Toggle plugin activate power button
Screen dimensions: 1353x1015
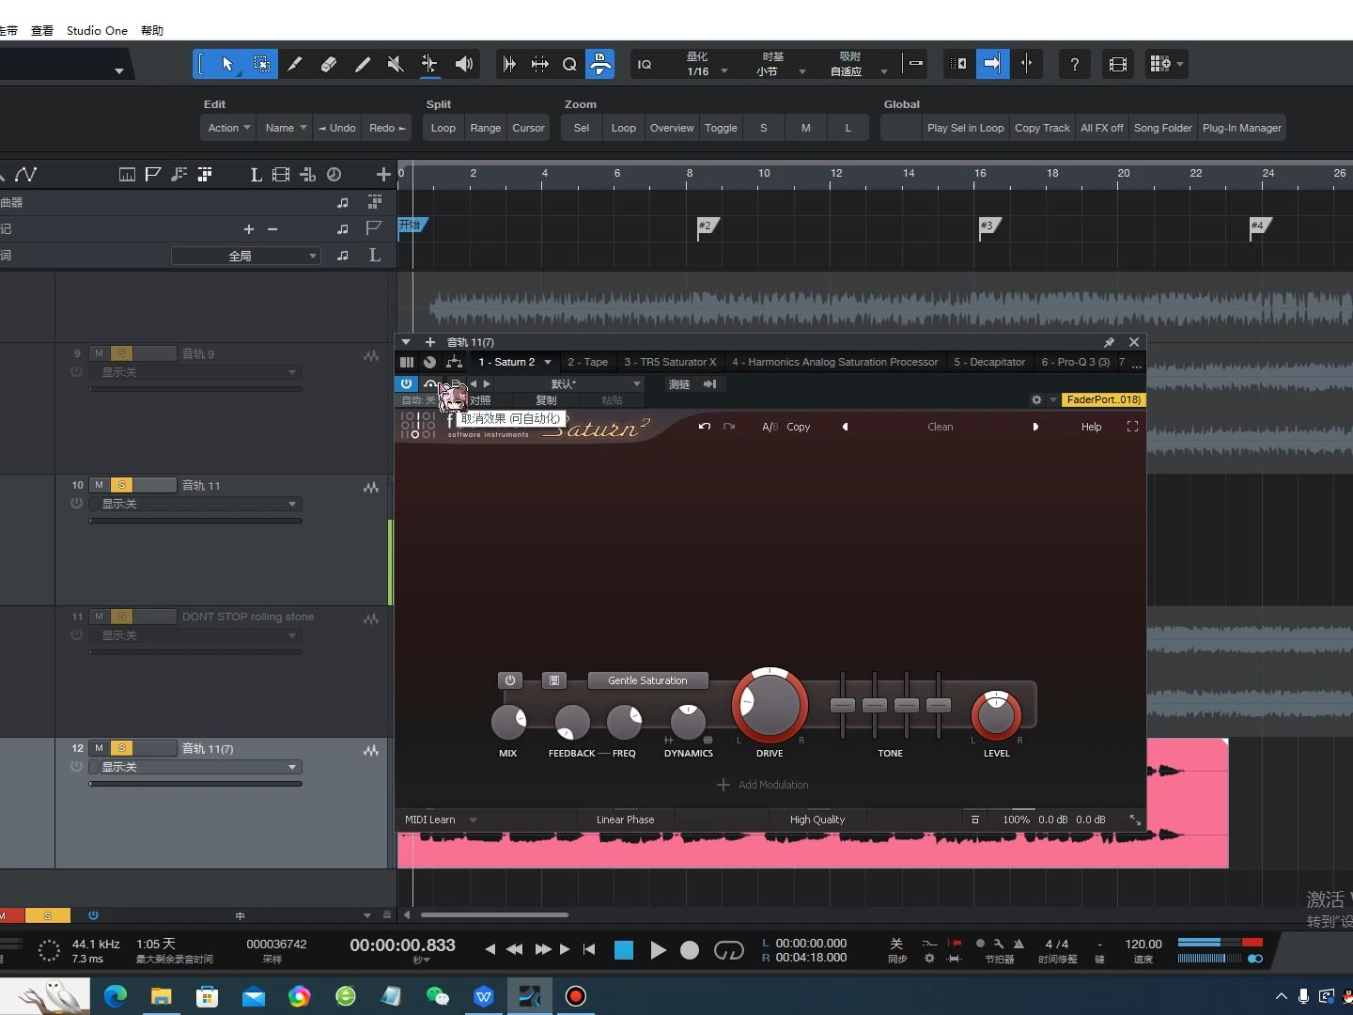point(406,383)
